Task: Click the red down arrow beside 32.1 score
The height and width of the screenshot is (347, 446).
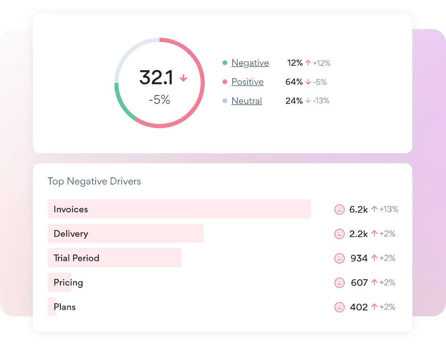Action: tap(184, 78)
